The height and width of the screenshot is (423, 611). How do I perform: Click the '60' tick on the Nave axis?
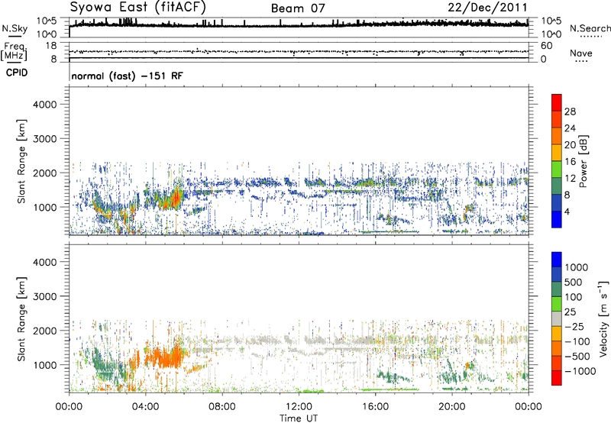[546, 46]
